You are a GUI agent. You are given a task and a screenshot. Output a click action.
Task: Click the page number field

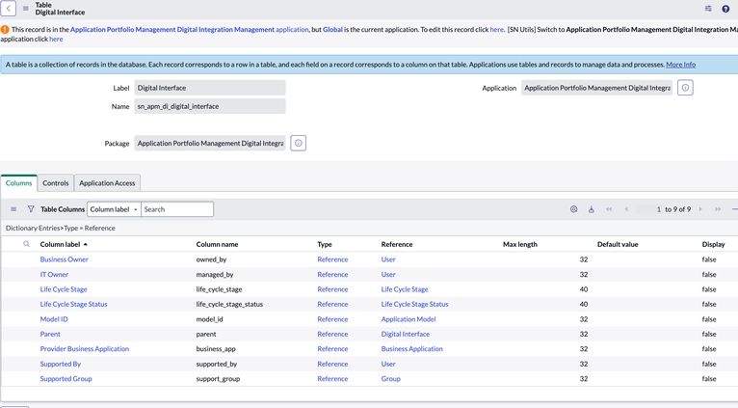pos(649,209)
